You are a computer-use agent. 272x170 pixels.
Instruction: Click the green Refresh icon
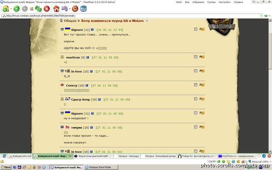[39, 9]
